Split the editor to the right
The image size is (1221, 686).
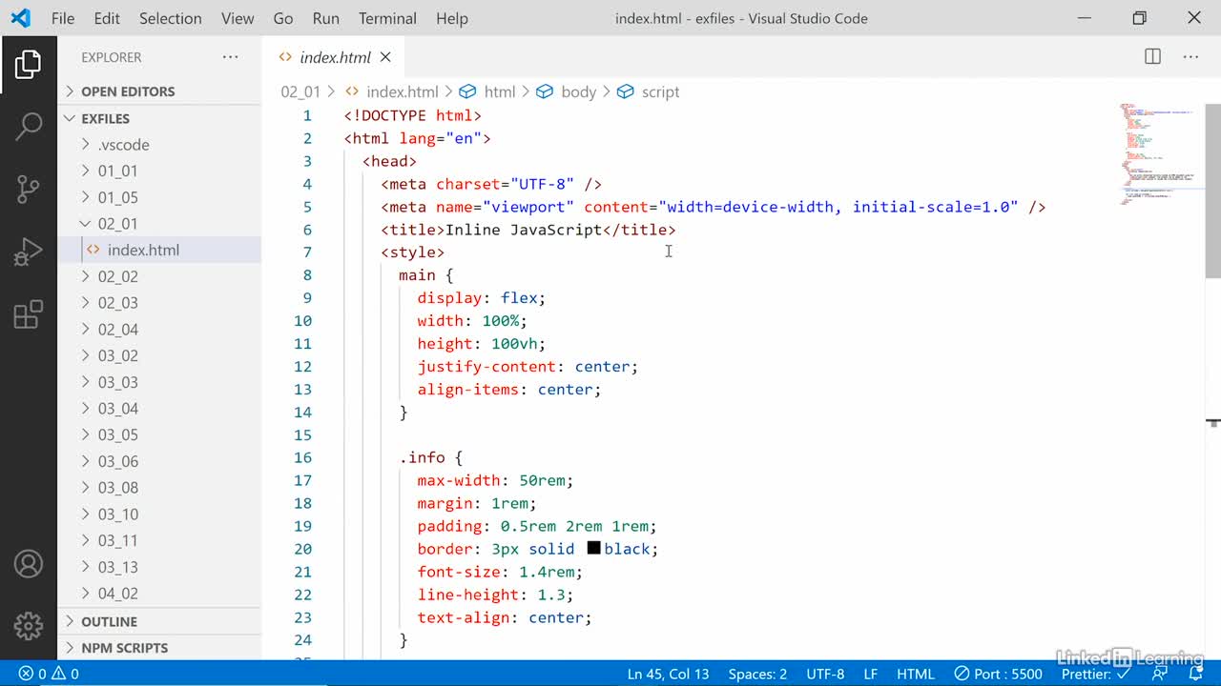[1152, 57]
